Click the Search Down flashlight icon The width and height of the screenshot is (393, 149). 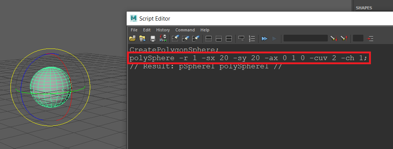[x=334, y=38]
